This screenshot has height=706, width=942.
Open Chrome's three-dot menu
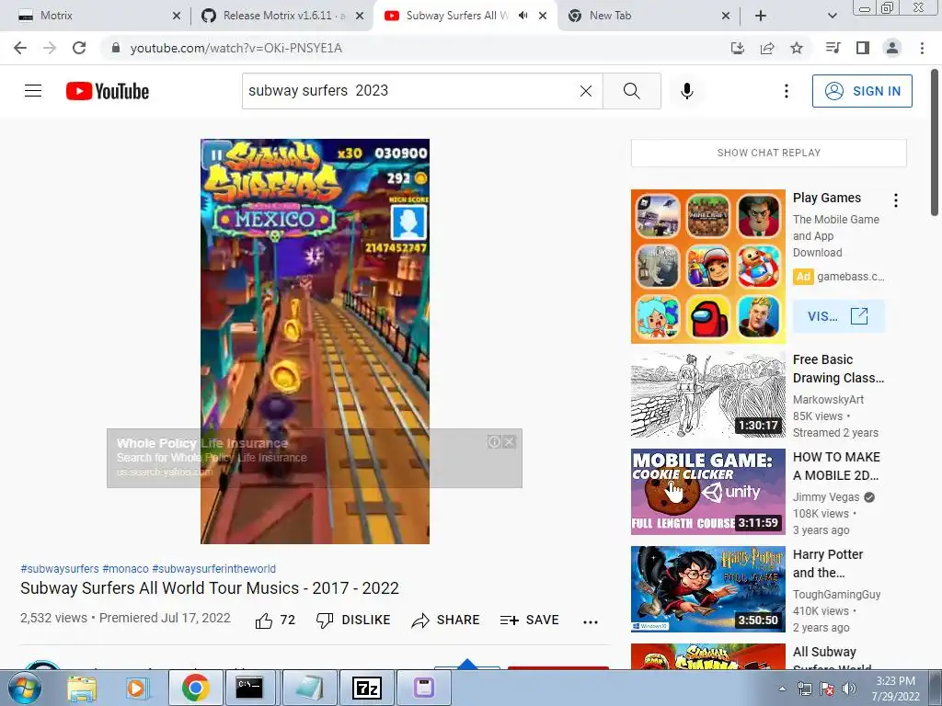pos(922,48)
